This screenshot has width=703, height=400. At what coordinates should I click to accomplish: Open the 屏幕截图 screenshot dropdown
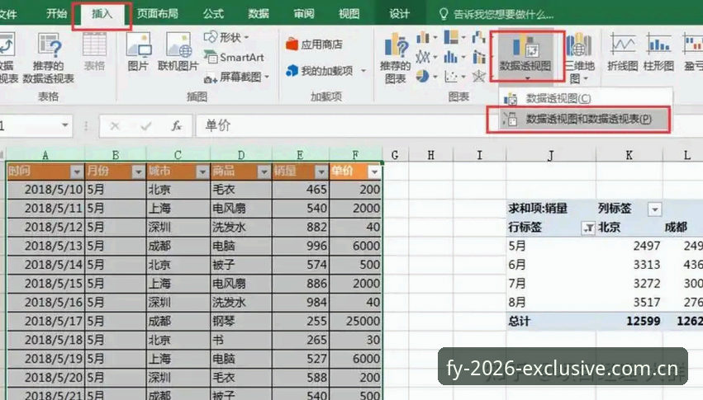[236, 77]
